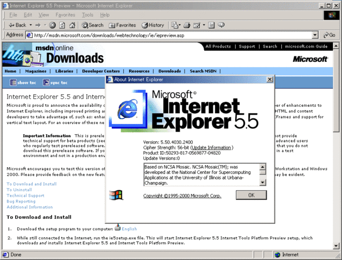The height and width of the screenshot is (260, 342).
Task: Open All Products link
Action: [218, 47]
